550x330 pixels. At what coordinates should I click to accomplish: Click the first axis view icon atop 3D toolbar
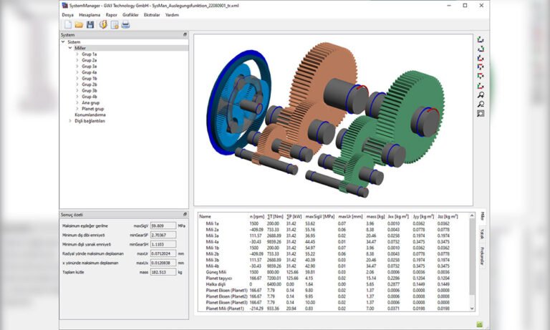(481, 39)
